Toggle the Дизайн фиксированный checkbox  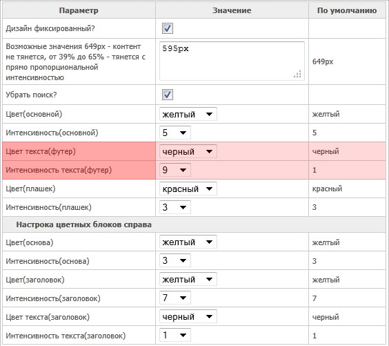click(x=168, y=28)
